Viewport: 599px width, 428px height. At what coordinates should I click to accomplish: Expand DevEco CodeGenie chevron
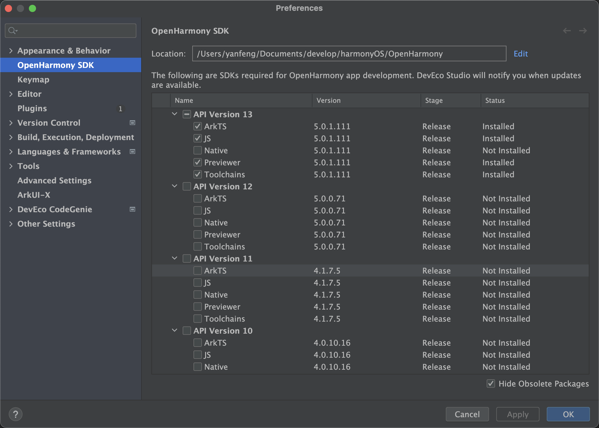pyautogui.click(x=11, y=209)
